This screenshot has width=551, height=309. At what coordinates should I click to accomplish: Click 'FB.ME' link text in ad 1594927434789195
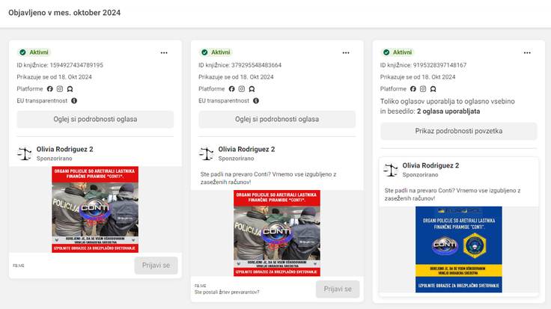point(19,266)
